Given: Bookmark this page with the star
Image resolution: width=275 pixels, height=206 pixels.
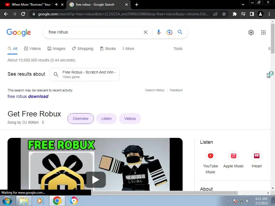Looking at the screenshot, I should 224,14.
